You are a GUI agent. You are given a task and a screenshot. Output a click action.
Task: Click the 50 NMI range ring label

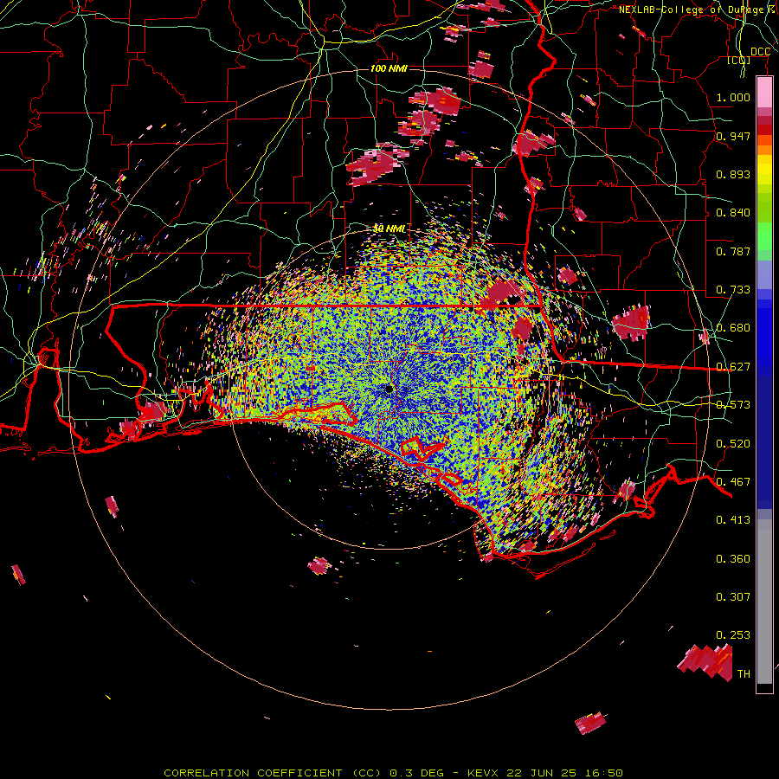click(x=389, y=229)
